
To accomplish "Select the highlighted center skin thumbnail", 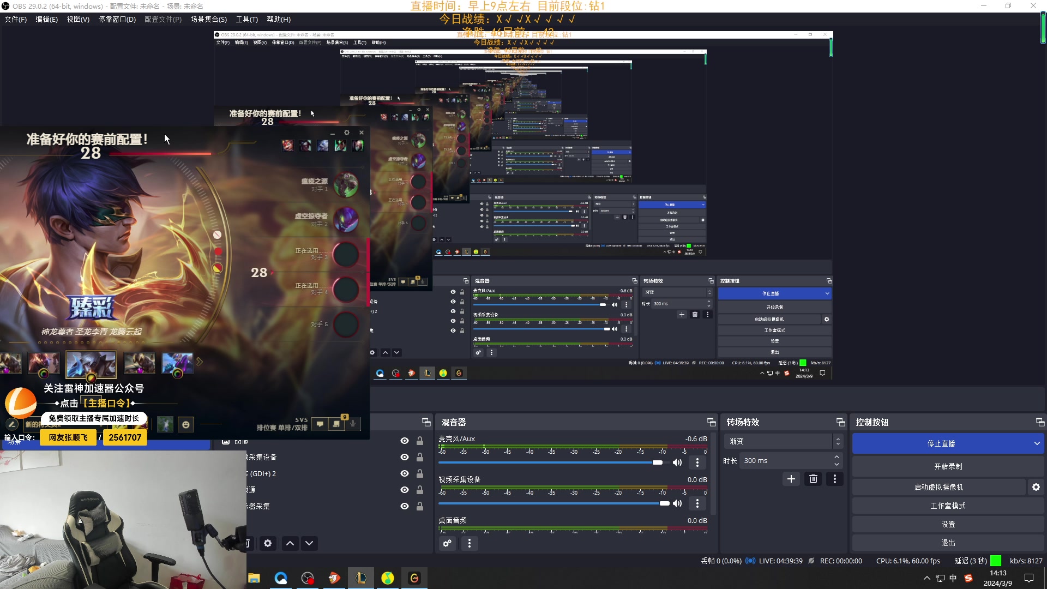I will coord(91,364).
